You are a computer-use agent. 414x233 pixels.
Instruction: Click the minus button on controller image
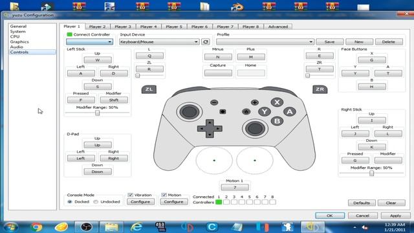(214, 102)
